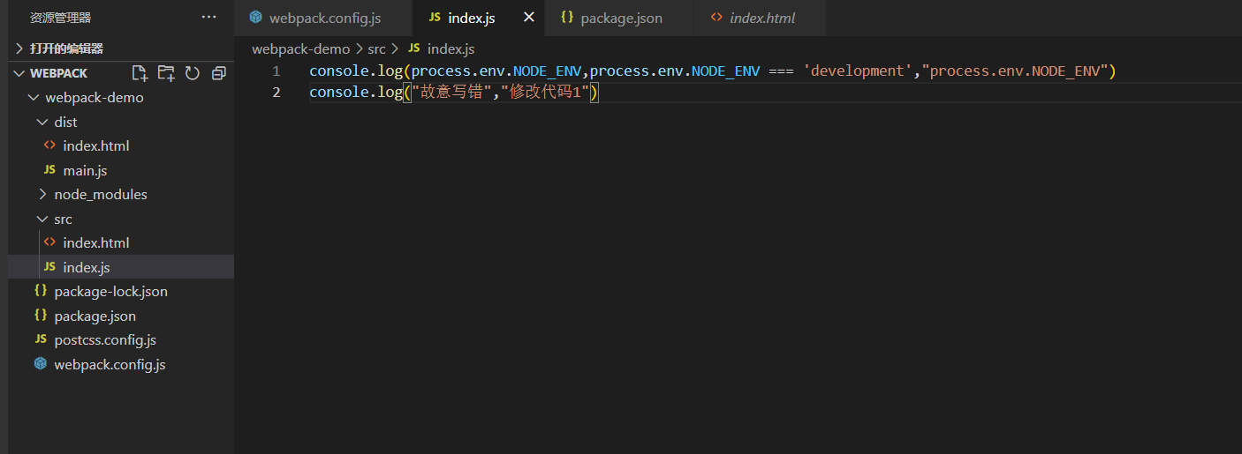
Task: Collapse the webpack-demo folder
Action: [121, 98]
